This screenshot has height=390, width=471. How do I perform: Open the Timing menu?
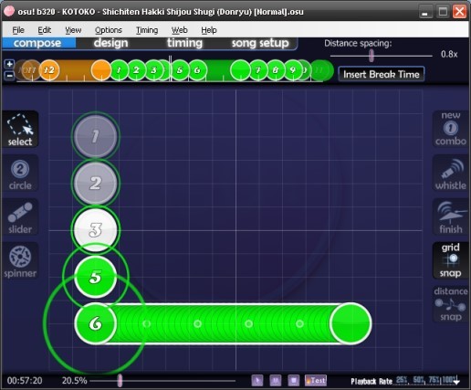(x=147, y=30)
